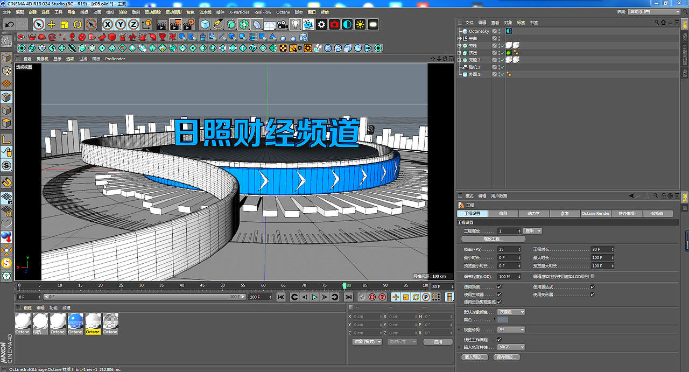
Task: Select the Live Selection tool
Action: (x=38, y=24)
